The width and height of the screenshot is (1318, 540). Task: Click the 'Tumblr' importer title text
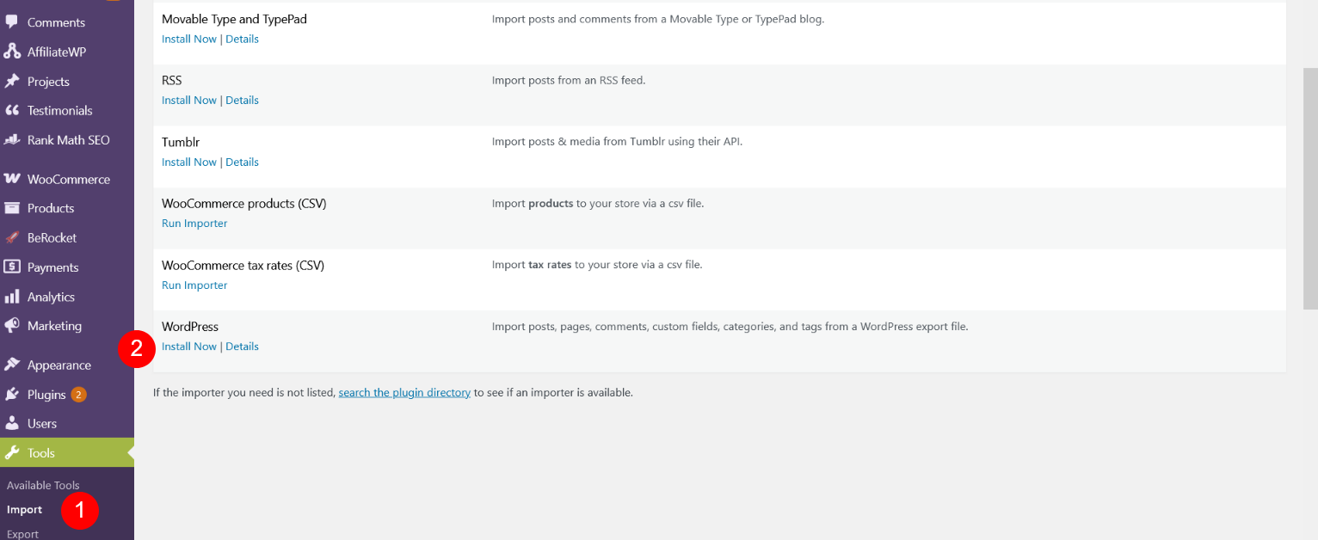181,142
